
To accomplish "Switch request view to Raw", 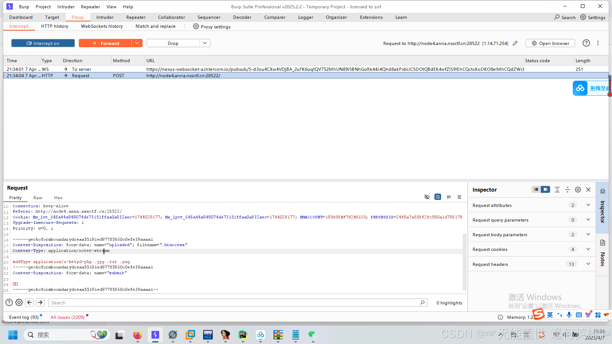I will (x=38, y=198).
